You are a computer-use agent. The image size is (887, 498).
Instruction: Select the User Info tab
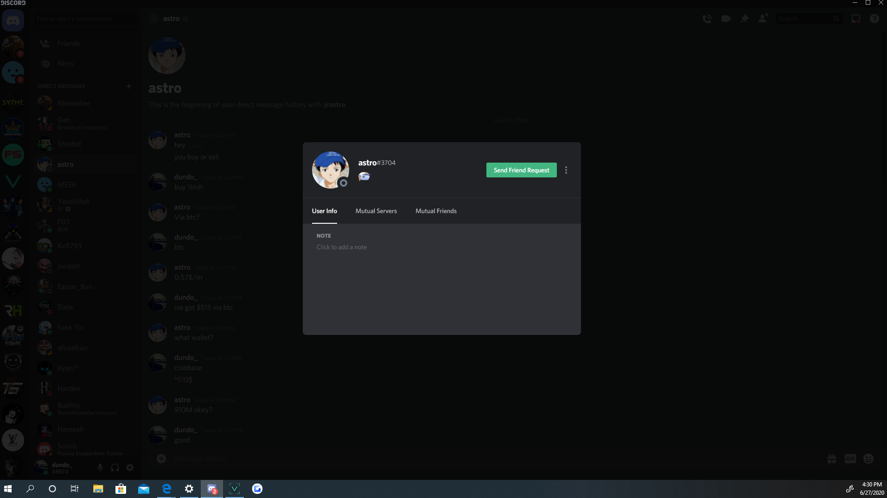325,211
